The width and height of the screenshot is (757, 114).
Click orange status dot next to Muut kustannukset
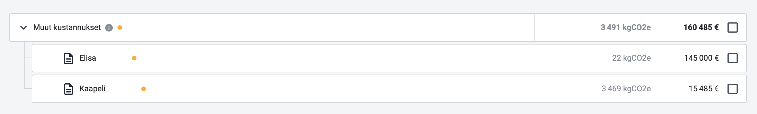point(120,28)
